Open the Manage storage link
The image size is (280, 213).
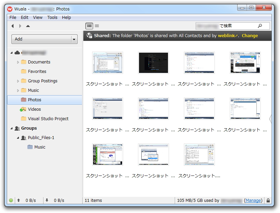point(253,201)
